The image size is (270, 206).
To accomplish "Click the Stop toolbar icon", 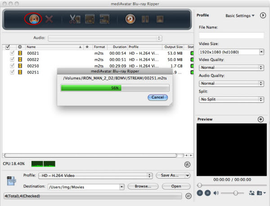I will tap(160, 19).
